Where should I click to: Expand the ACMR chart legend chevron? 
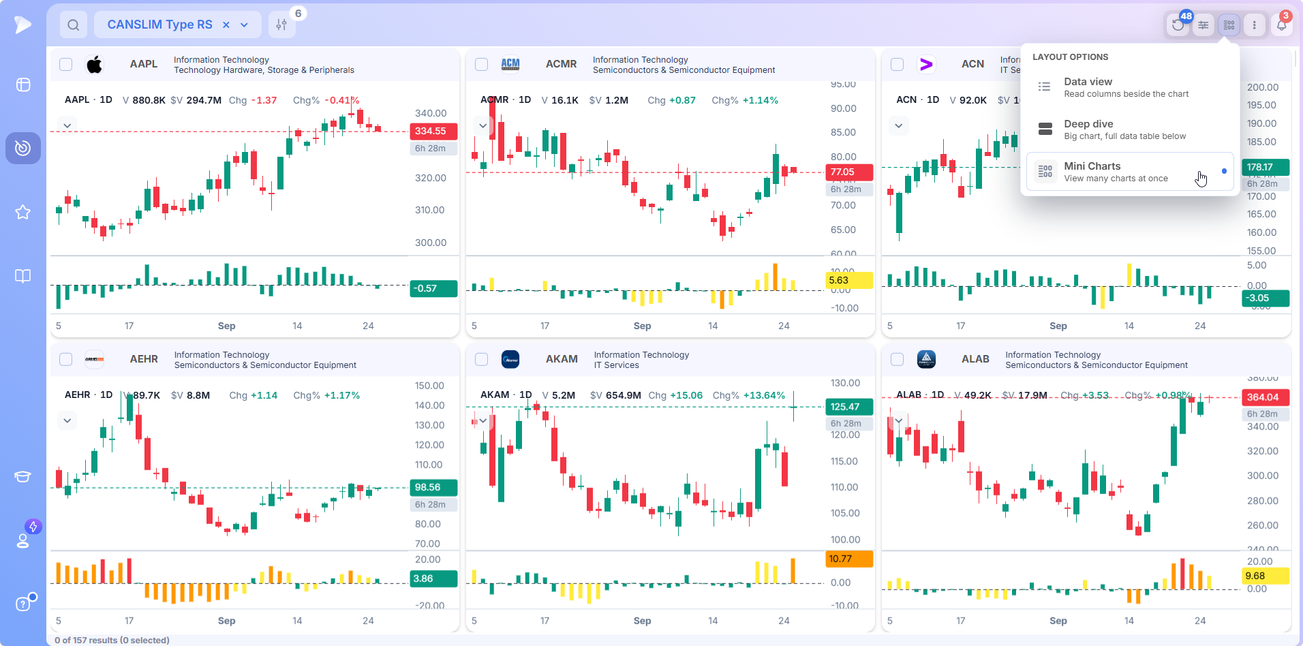click(x=482, y=125)
